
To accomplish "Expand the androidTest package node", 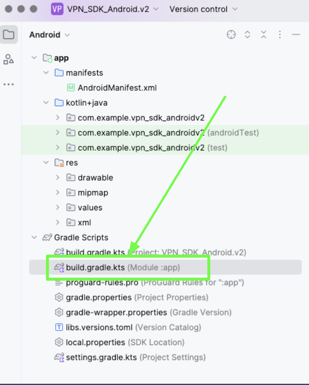I will [58, 133].
